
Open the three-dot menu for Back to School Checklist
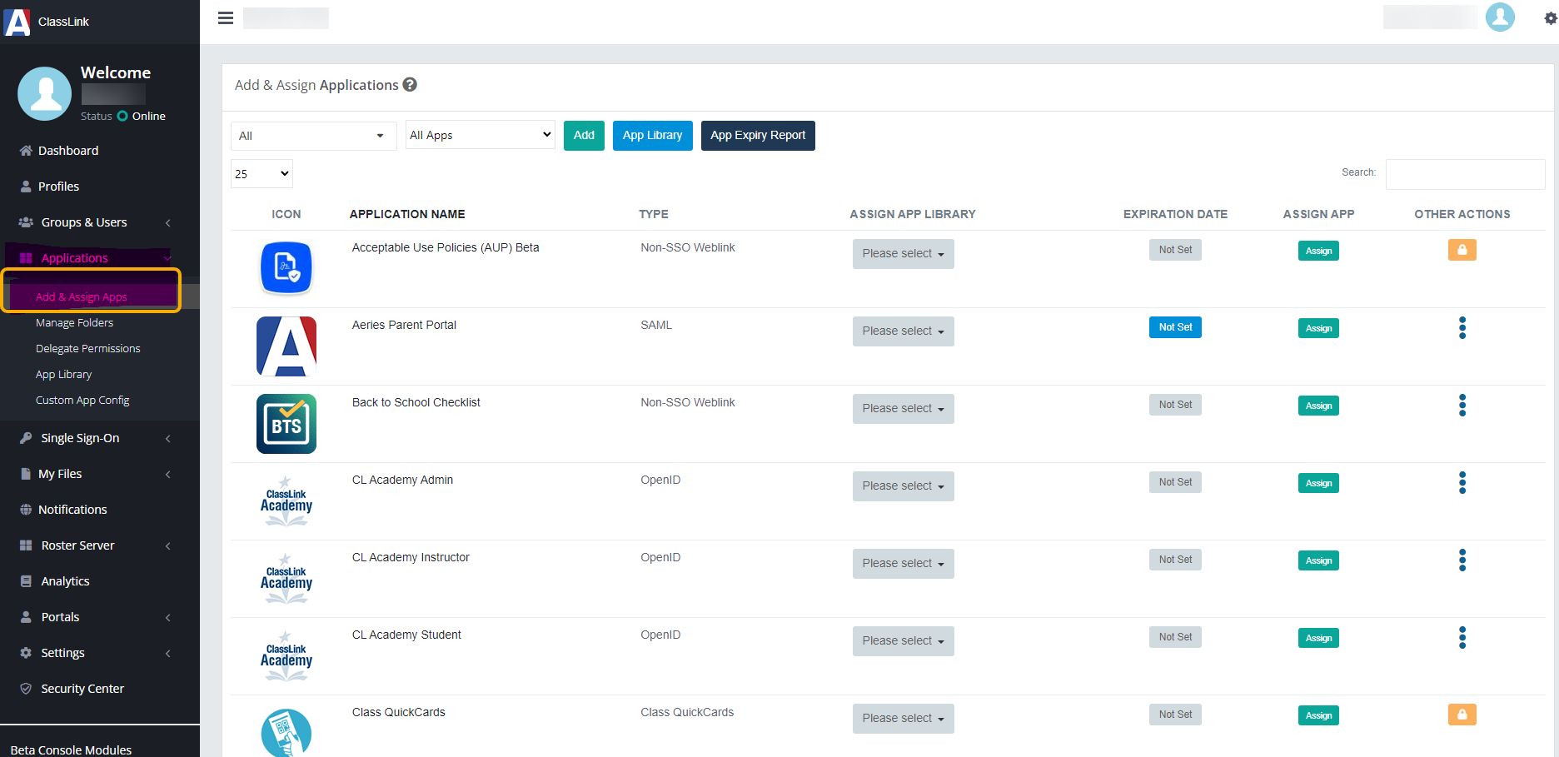tap(1462, 406)
